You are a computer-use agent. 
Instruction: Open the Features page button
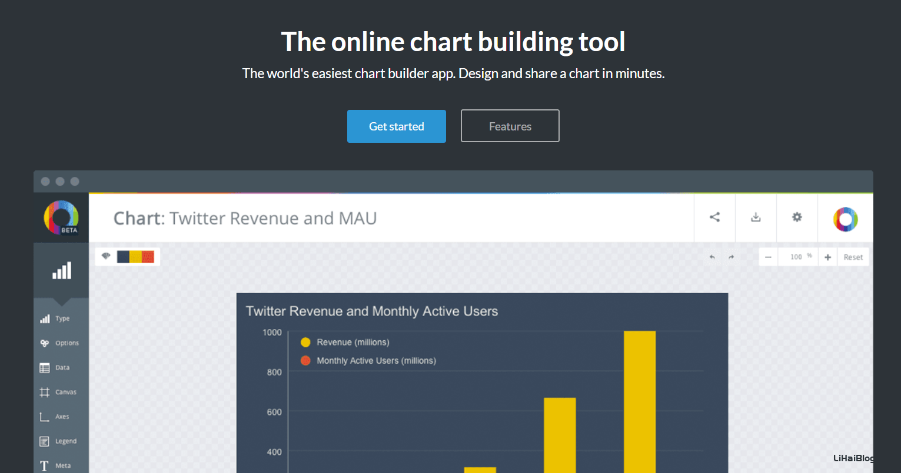pyautogui.click(x=510, y=126)
